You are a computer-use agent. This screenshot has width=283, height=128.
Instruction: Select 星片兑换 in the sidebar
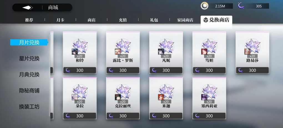29,59
